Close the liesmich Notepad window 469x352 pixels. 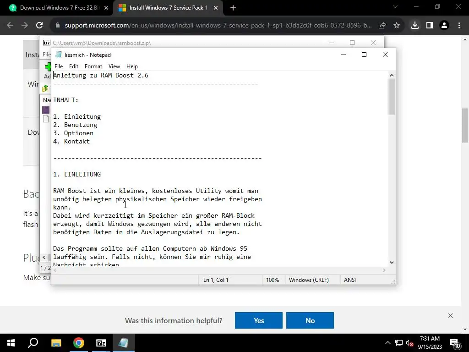[x=385, y=55]
